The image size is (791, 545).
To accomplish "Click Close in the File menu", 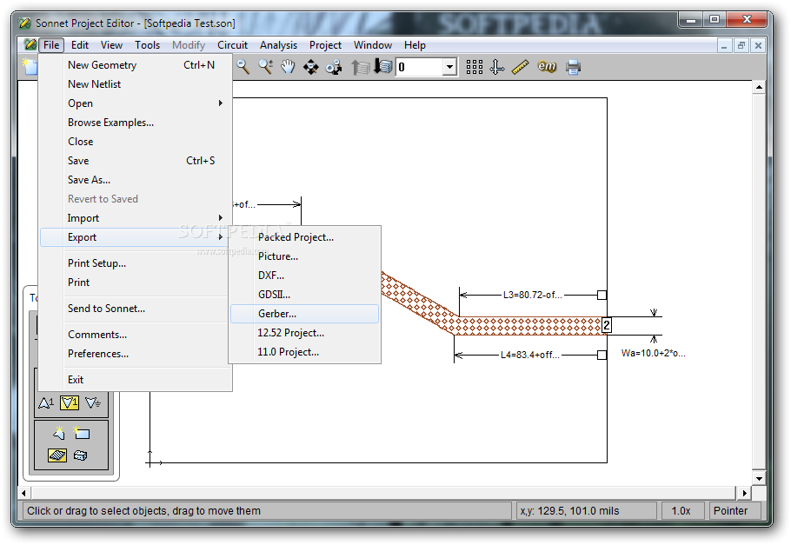I will (136, 142).
